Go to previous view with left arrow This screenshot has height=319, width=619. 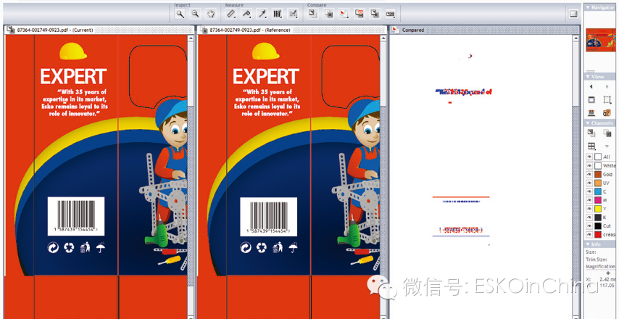coord(591,86)
